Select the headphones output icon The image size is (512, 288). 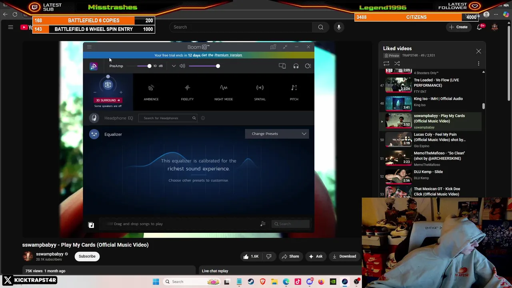296,66
